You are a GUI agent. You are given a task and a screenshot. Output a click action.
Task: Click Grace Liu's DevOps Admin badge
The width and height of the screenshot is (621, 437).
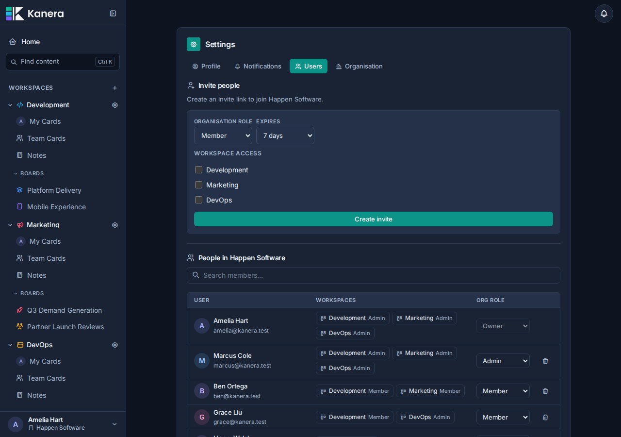click(425, 417)
